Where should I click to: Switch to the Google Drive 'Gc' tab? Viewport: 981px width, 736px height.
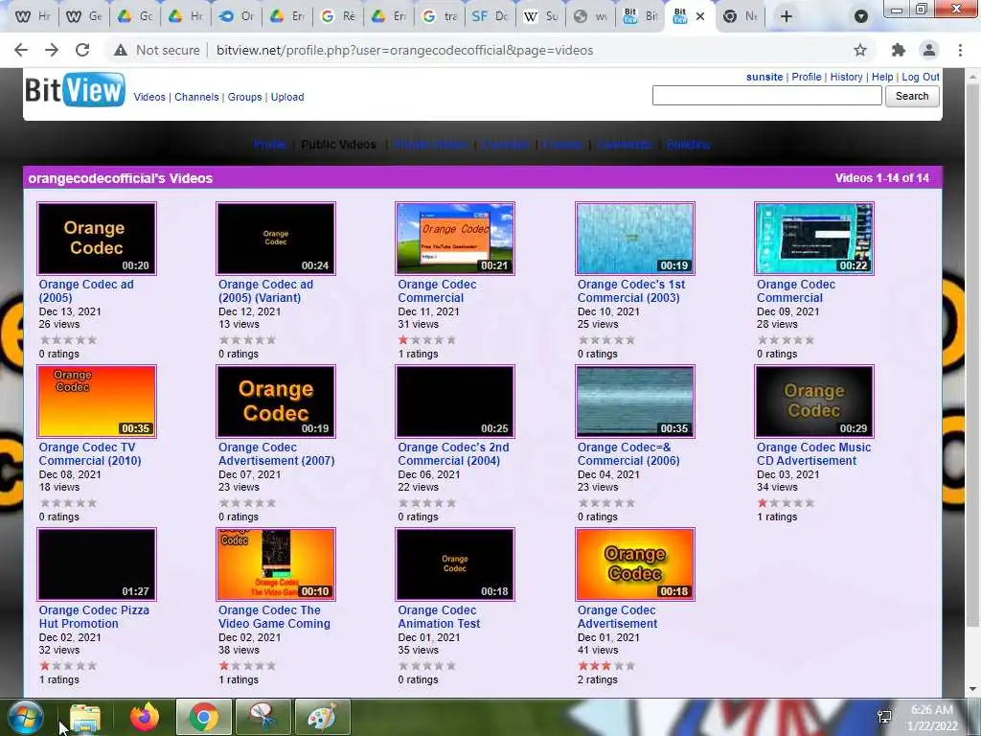135,16
